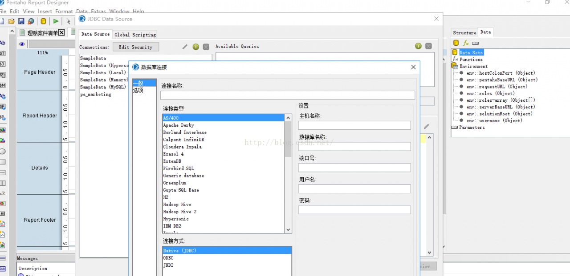This screenshot has height=276, width=570.
Task: Focus the 连接名称 input field
Action: pos(288,95)
